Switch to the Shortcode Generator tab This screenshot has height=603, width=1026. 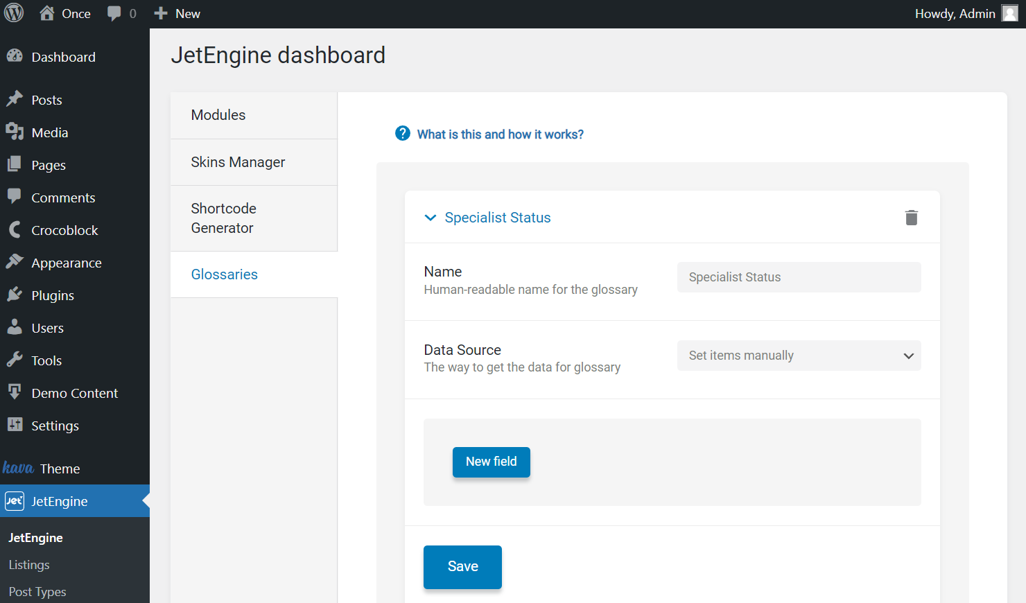254,218
